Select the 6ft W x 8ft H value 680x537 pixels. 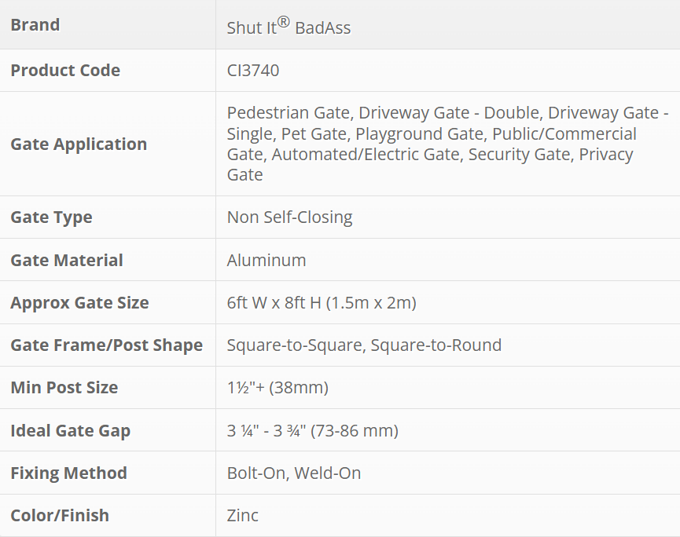pyautogui.click(x=322, y=303)
